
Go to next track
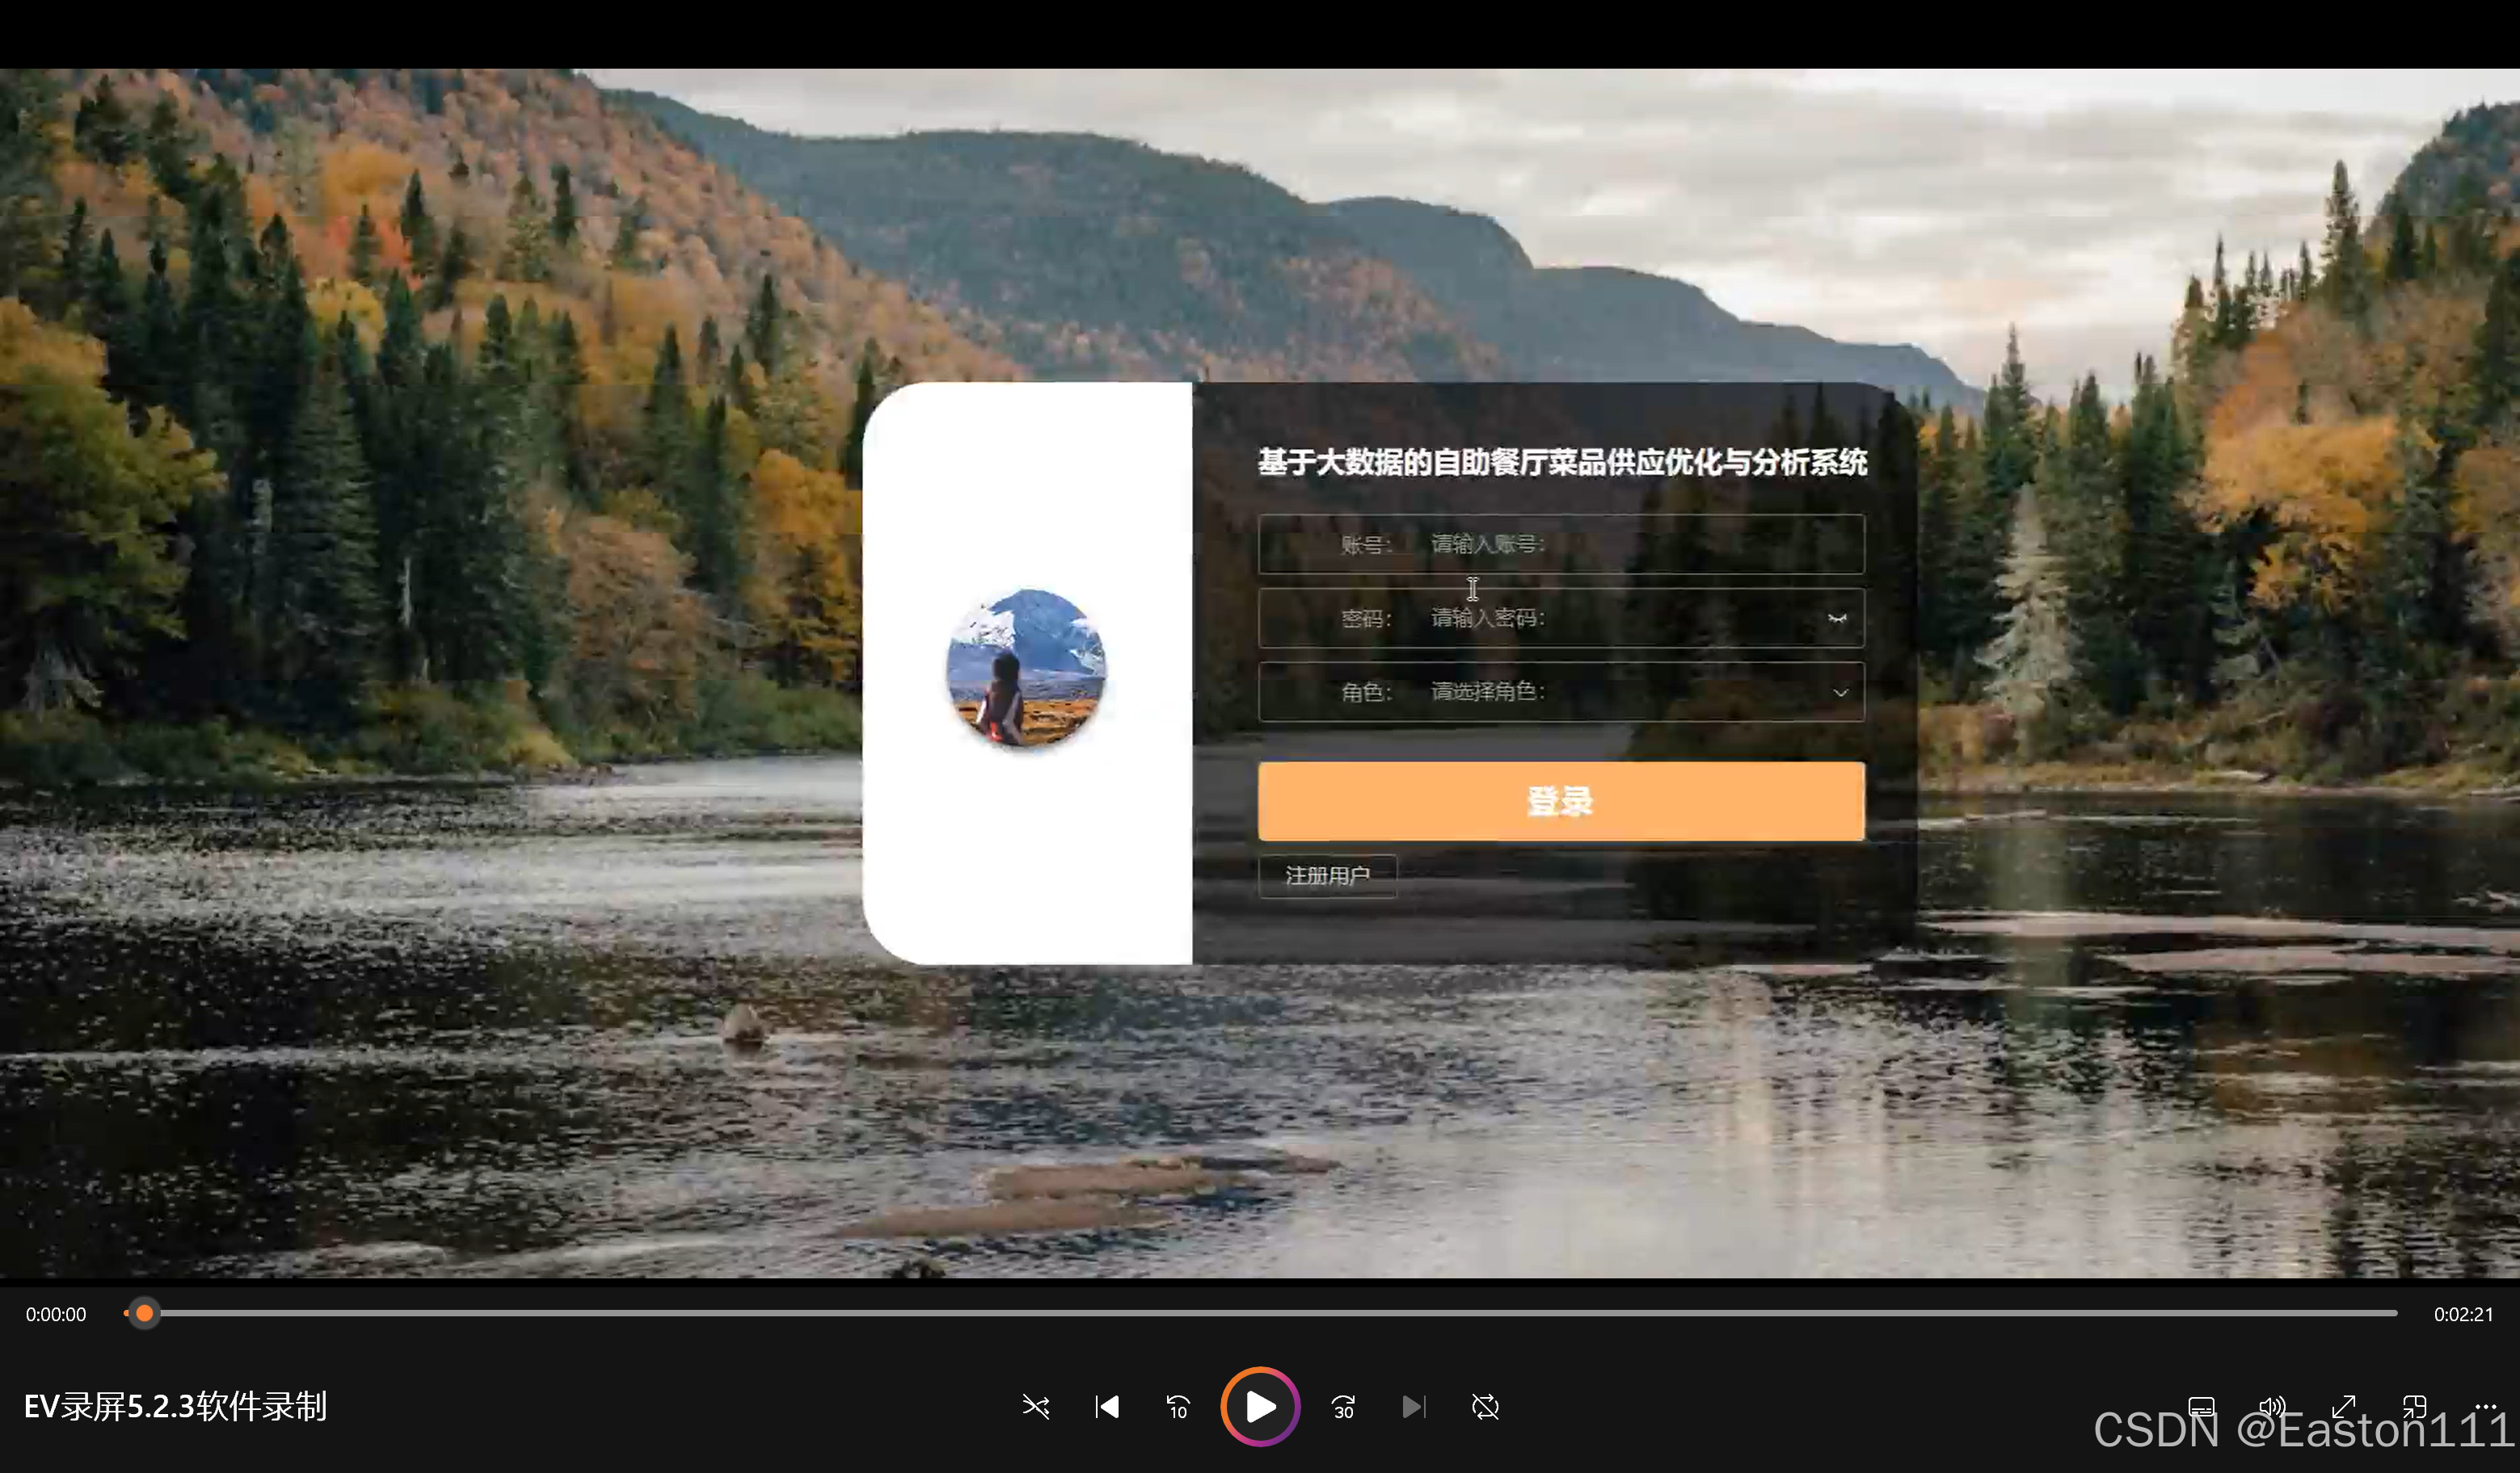(x=1414, y=1407)
